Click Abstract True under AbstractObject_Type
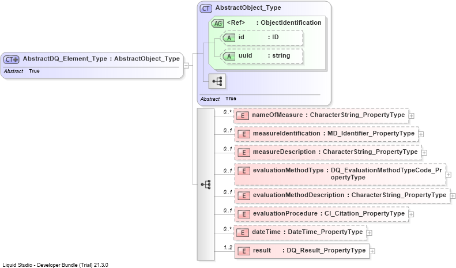Image resolution: width=456 pixels, height=268 pixels. tap(218, 99)
